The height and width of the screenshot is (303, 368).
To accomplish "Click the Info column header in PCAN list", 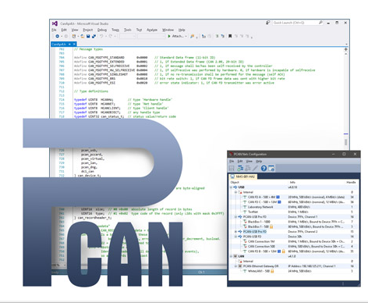I will coord(292,182).
